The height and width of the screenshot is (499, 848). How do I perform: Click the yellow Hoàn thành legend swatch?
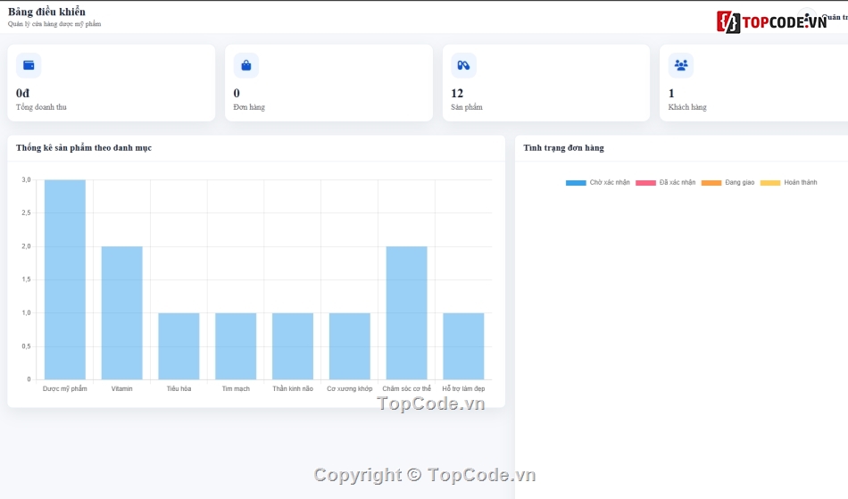[770, 183]
